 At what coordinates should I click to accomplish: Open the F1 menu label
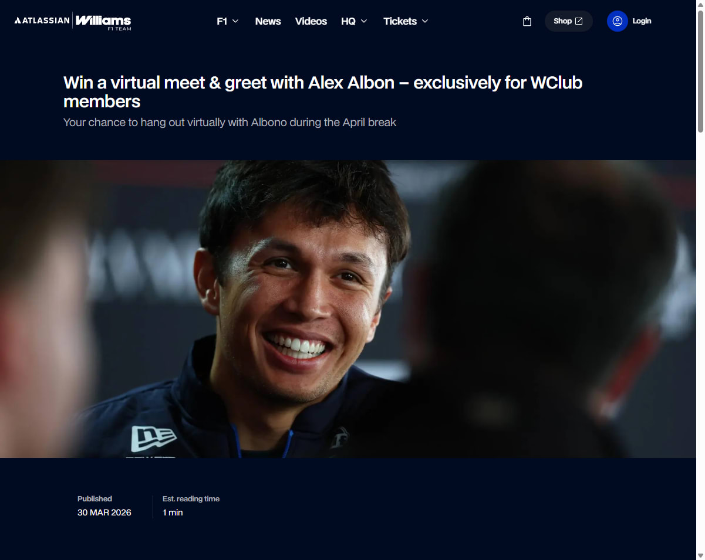click(222, 21)
